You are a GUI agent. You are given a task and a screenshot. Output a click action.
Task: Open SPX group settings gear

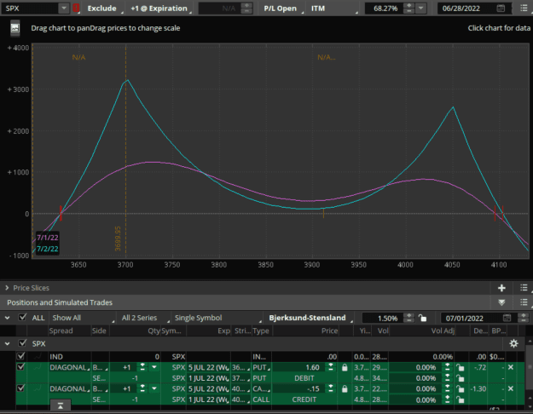[x=513, y=343]
